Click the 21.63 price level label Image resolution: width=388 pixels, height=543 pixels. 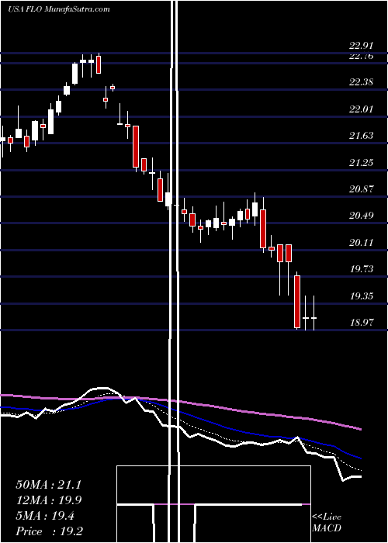tap(362, 136)
